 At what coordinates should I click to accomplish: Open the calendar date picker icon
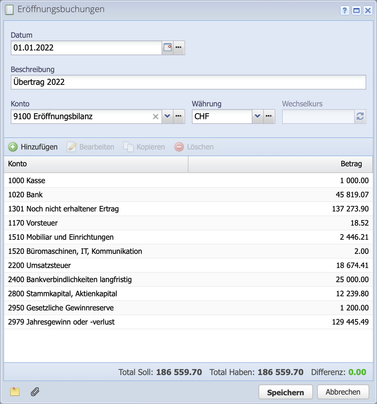(168, 48)
